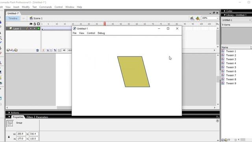Click the width W field showing 200.9
Viewport: 252px width, 142px height.
tap(21, 134)
